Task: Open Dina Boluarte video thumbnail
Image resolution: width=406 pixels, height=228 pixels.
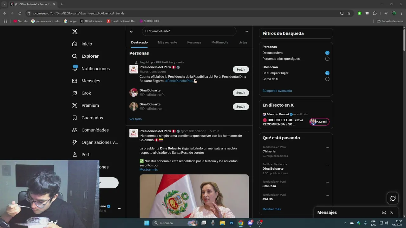Action: click(194, 196)
